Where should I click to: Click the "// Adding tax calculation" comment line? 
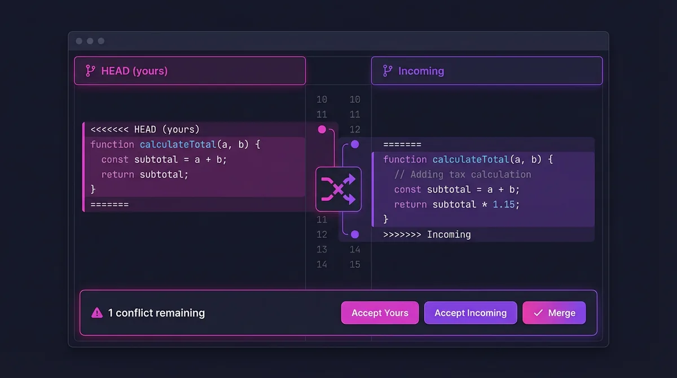click(463, 174)
